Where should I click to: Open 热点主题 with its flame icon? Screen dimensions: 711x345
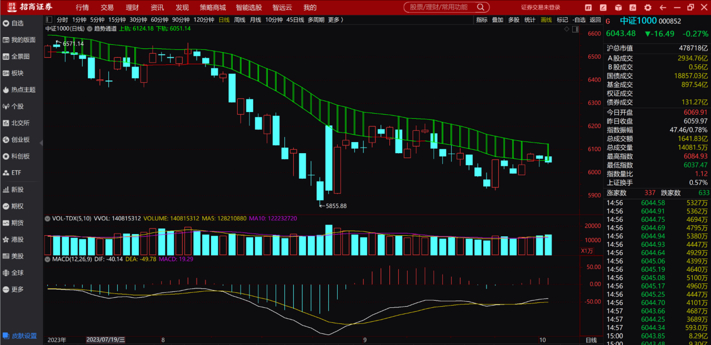click(6, 90)
